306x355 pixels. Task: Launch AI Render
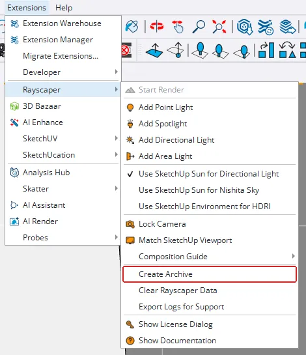tap(63, 221)
